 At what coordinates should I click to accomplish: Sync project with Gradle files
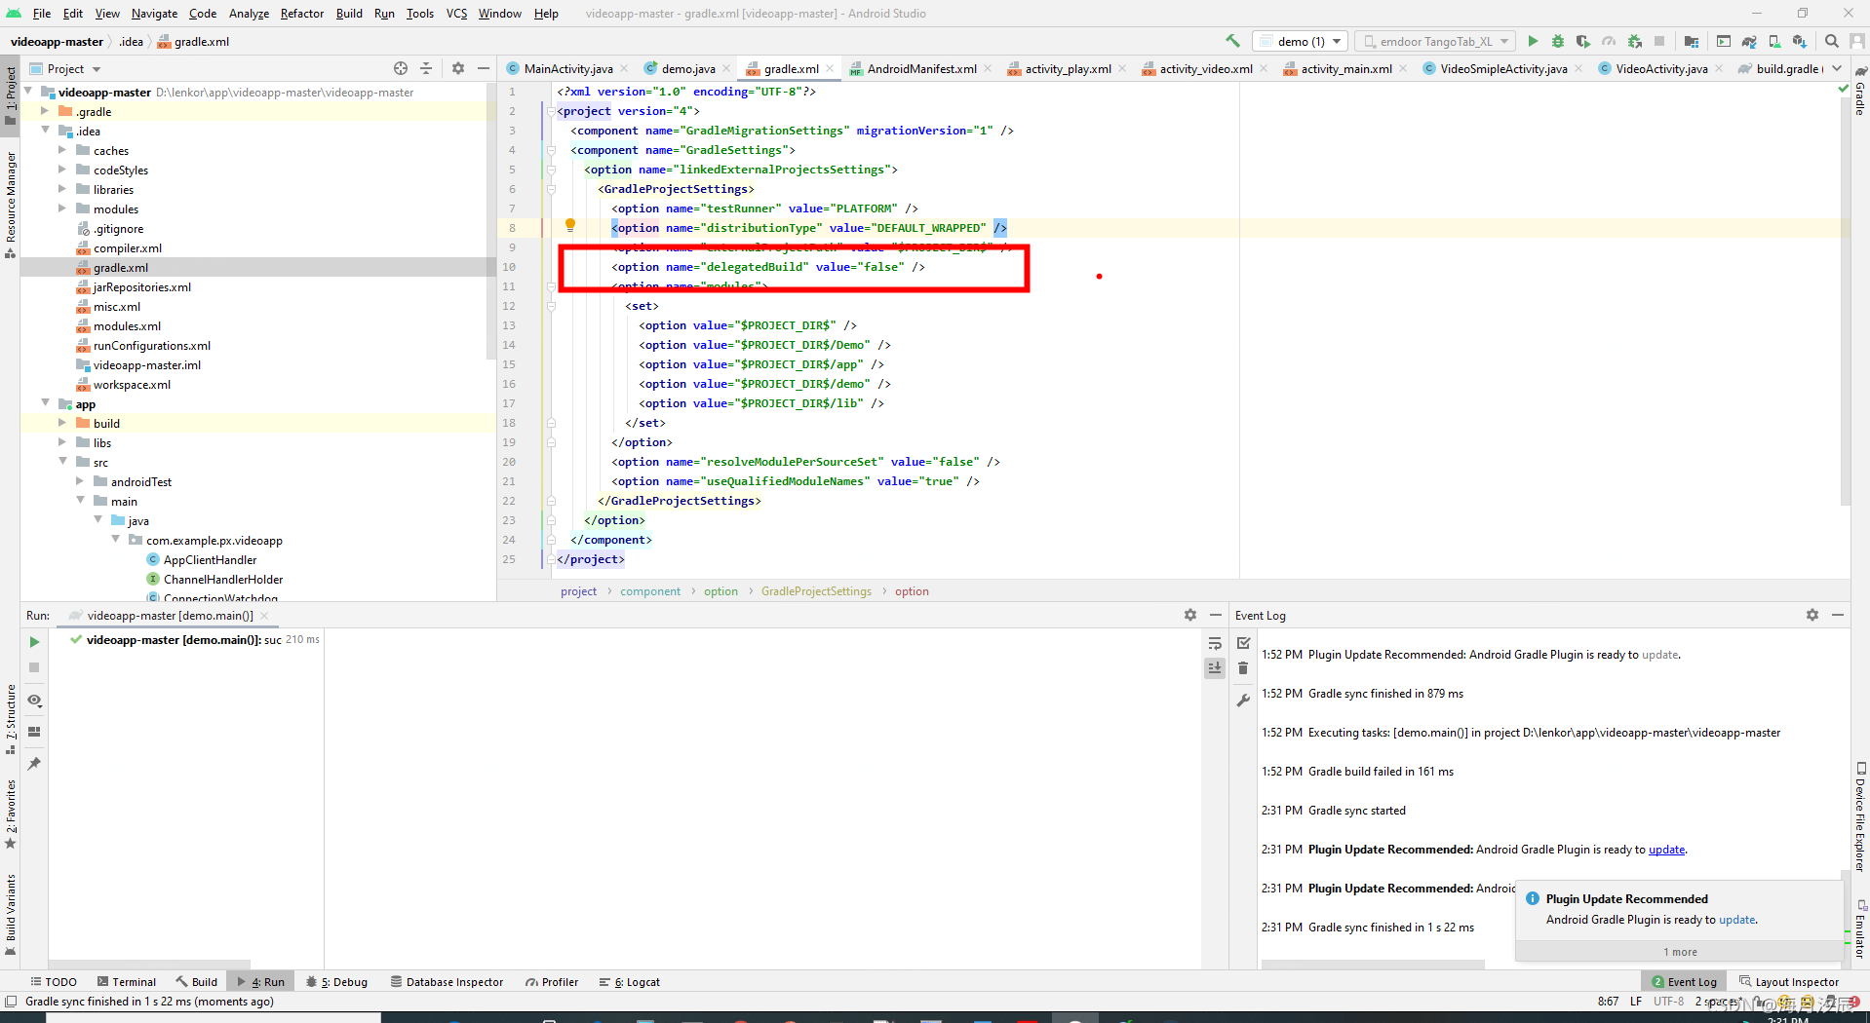click(x=1749, y=41)
